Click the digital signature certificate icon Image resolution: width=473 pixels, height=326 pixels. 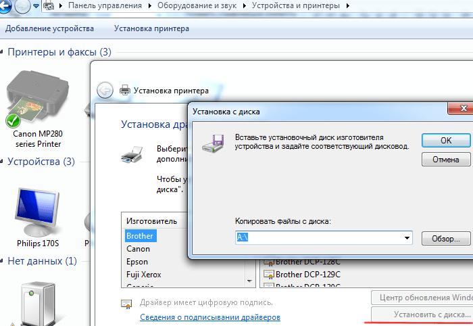coord(126,304)
